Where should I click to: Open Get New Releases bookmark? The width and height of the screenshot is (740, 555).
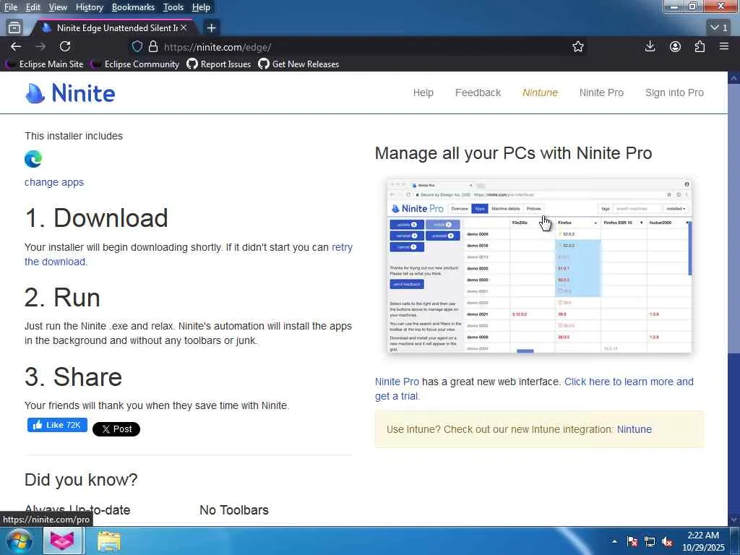point(298,64)
